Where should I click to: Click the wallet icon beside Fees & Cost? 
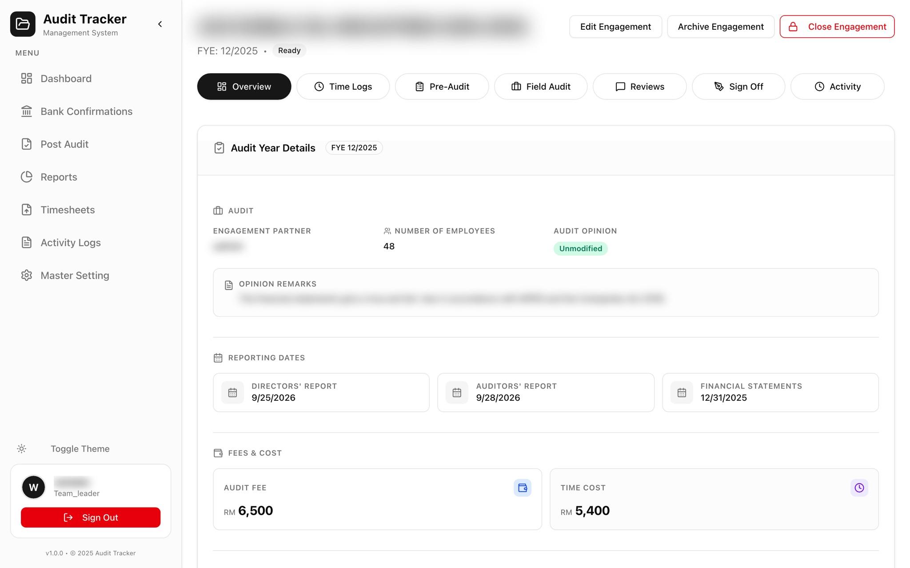[x=218, y=453]
